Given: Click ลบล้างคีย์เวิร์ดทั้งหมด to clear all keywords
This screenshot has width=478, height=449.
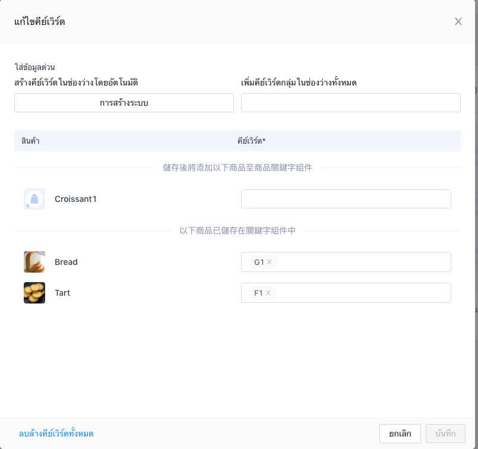Looking at the screenshot, I should tap(56, 434).
